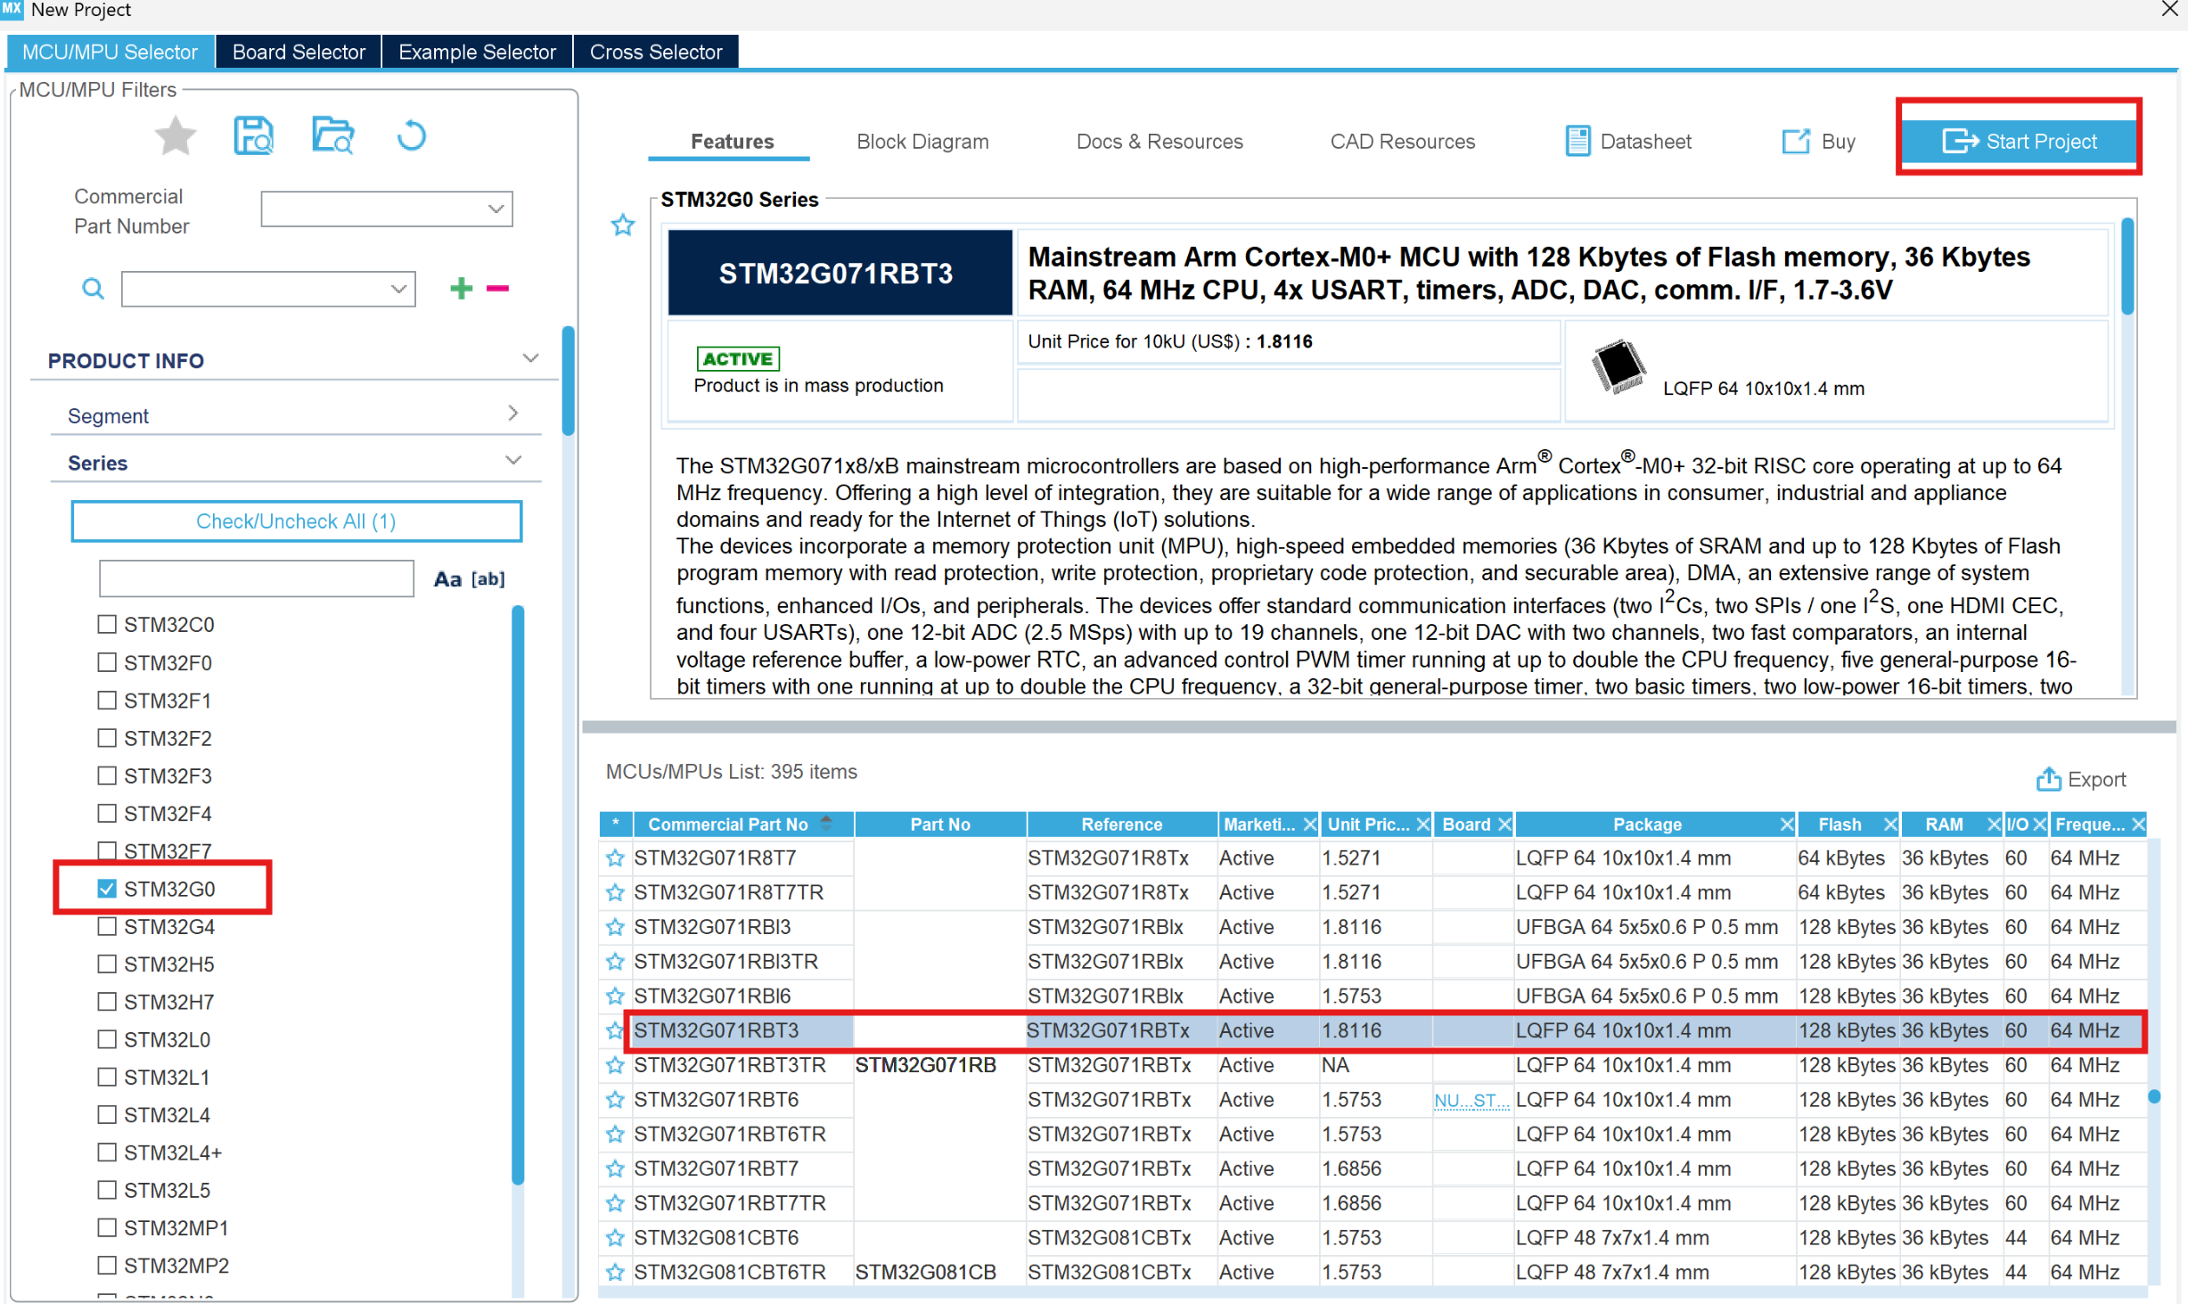The height and width of the screenshot is (1304, 2188).
Task: Click Check/Uncheck All button
Action: [296, 521]
